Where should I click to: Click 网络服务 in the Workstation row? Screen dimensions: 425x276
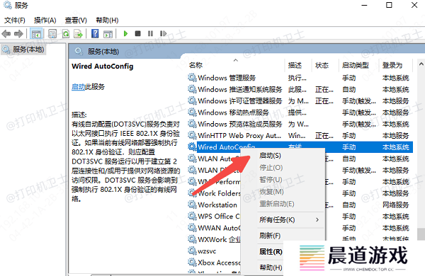pyautogui.click(x=395, y=205)
